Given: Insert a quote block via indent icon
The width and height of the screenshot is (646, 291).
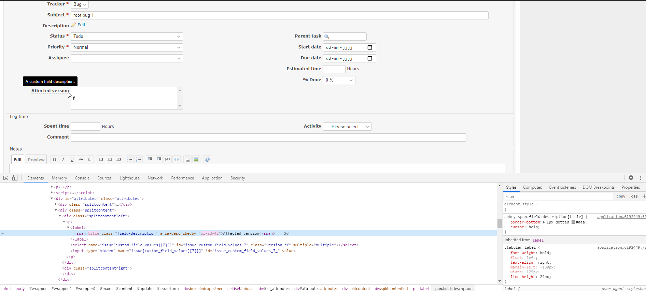Looking at the screenshot, I should click(150, 159).
